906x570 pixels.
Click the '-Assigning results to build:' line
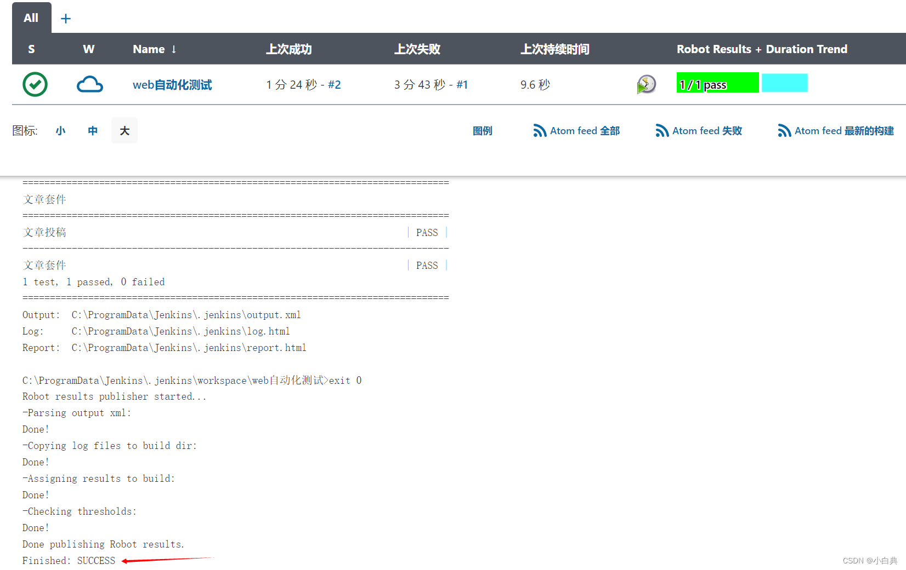pyautogui.click(x=99, y=479)
